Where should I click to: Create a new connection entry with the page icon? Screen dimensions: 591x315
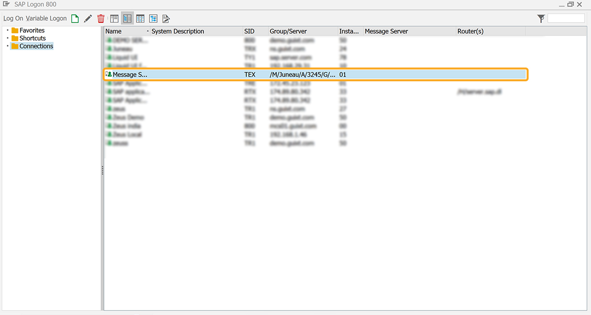coord(75,19)
